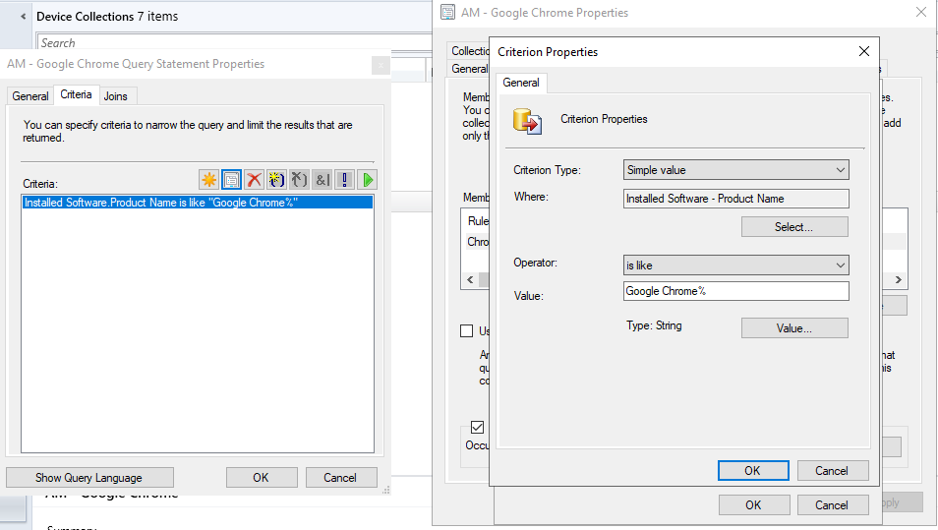This screenshot has width=938, height=530.
Task: Click the Where field Installed Software - Product Name
Action: pyautogui.click(x=735, y=199)
